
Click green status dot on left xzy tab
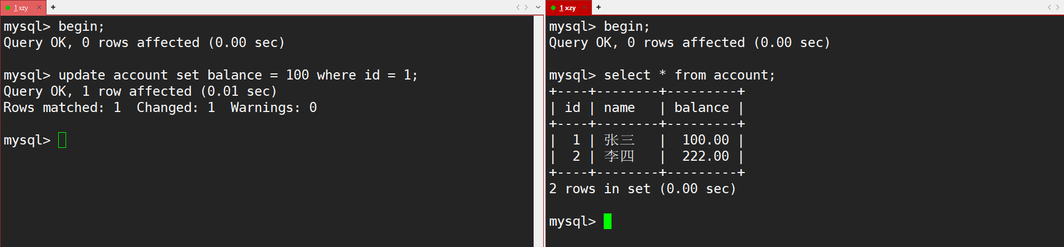coord(8,8)
